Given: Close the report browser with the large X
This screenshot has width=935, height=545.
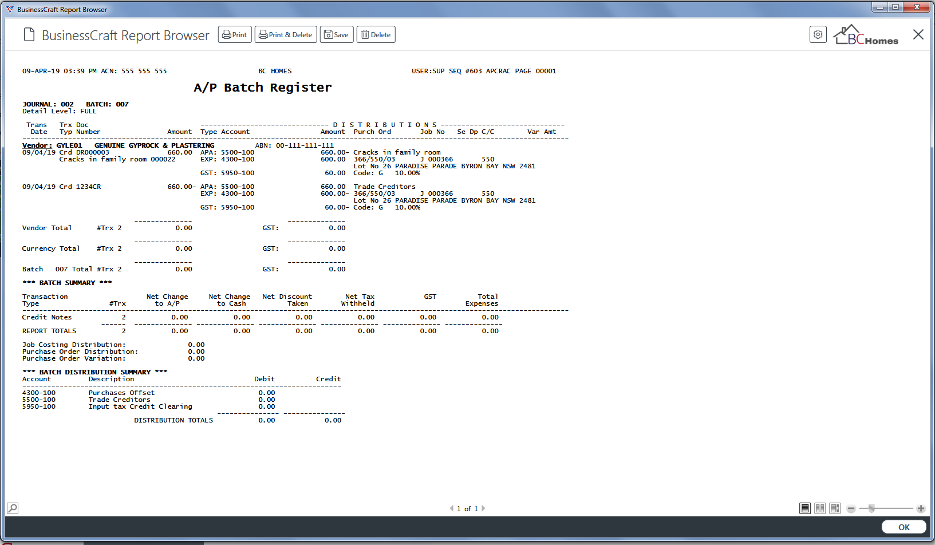Looking at the screenshot, I should click(x=918, y=34).
